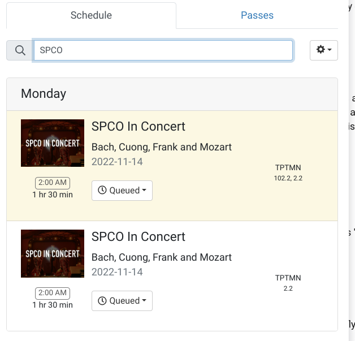Screen dimensions: 355x341
Task: Click the 2022-11-14 date in the highlighted row
Action: tap(118, 162)
